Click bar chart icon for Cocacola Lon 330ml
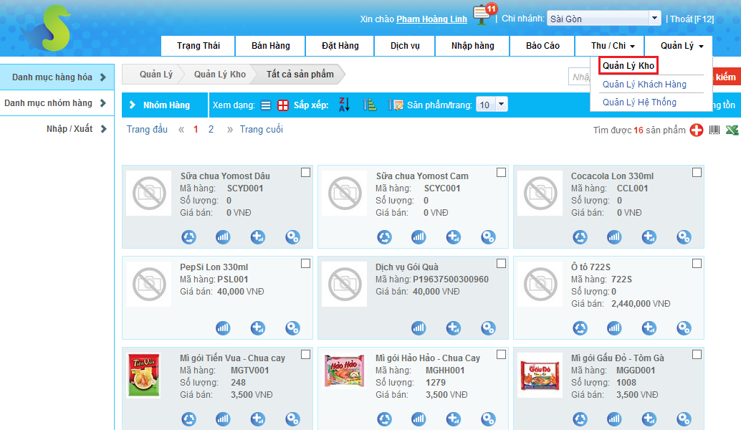The height and width of the screenshot is (430, 741). [x=614, y=236]
